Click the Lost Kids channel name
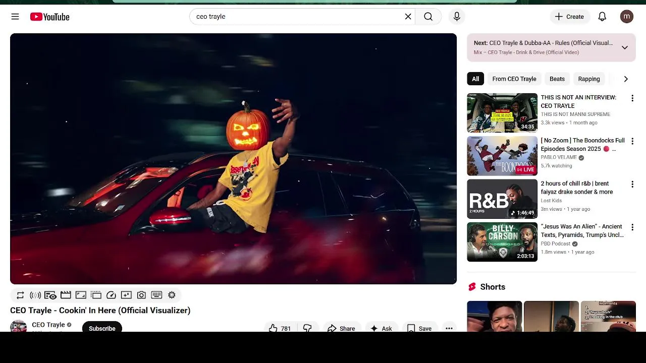This screenshot has height=363, width=646. 551,201
